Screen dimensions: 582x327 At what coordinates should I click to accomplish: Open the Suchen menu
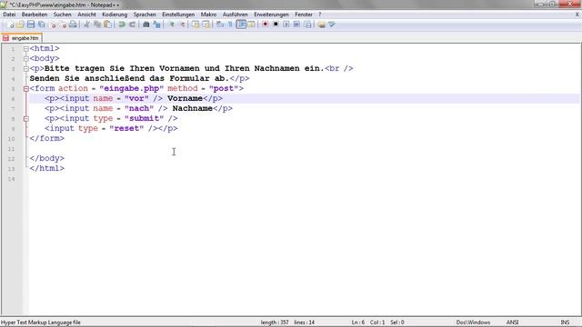[x=63, y=15]
